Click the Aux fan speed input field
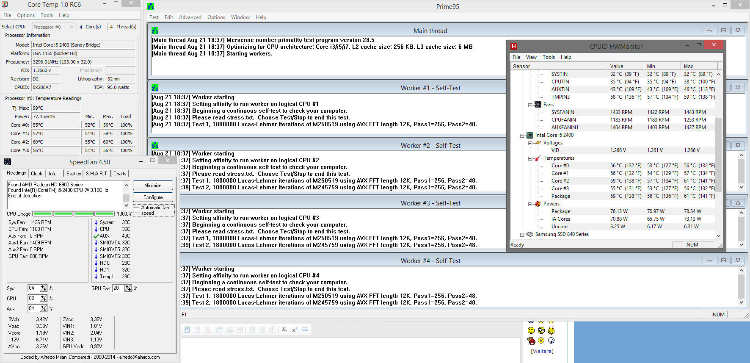This screenshot has height=363, width=750. 34,308
